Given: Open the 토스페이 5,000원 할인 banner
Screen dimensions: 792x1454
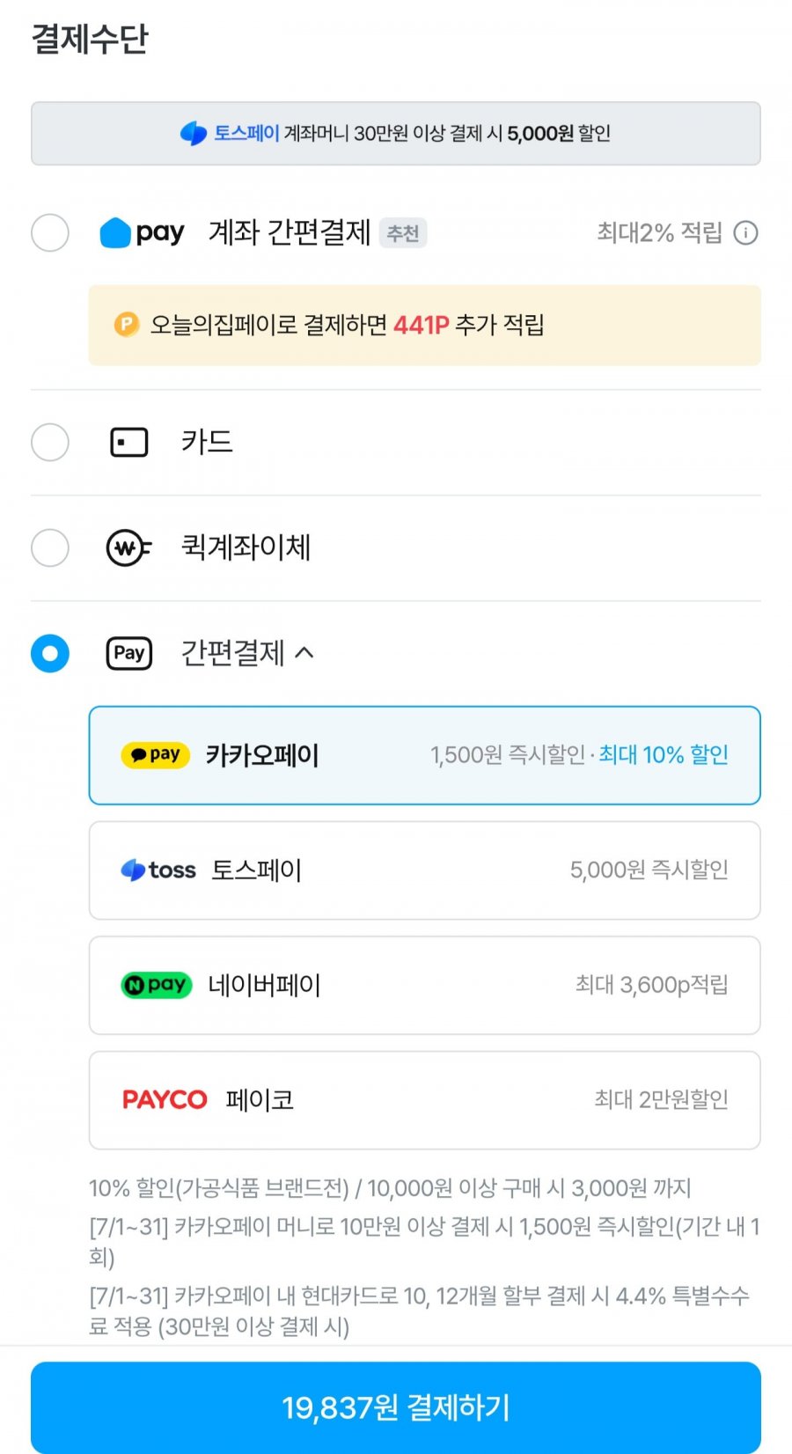Looking at the screenshot, I should 396,134.
